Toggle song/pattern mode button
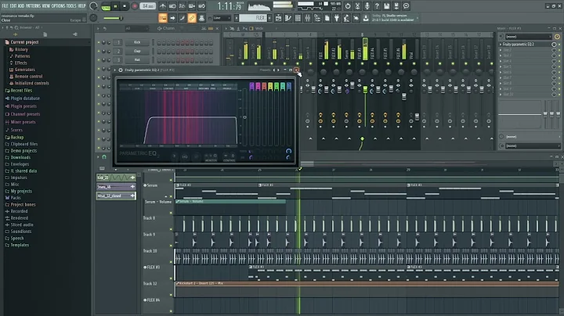 click(106, 6)
